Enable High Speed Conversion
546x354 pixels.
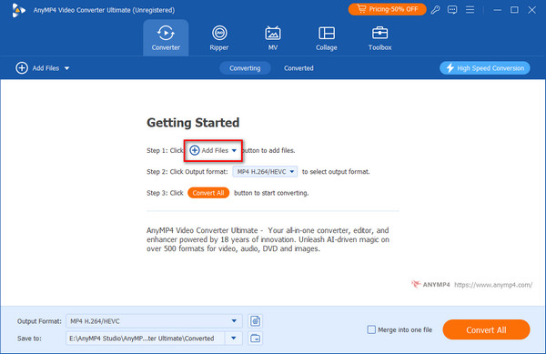click(485, 68)
